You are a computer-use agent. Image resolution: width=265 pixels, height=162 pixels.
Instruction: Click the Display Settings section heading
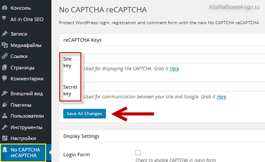[81, 136]
